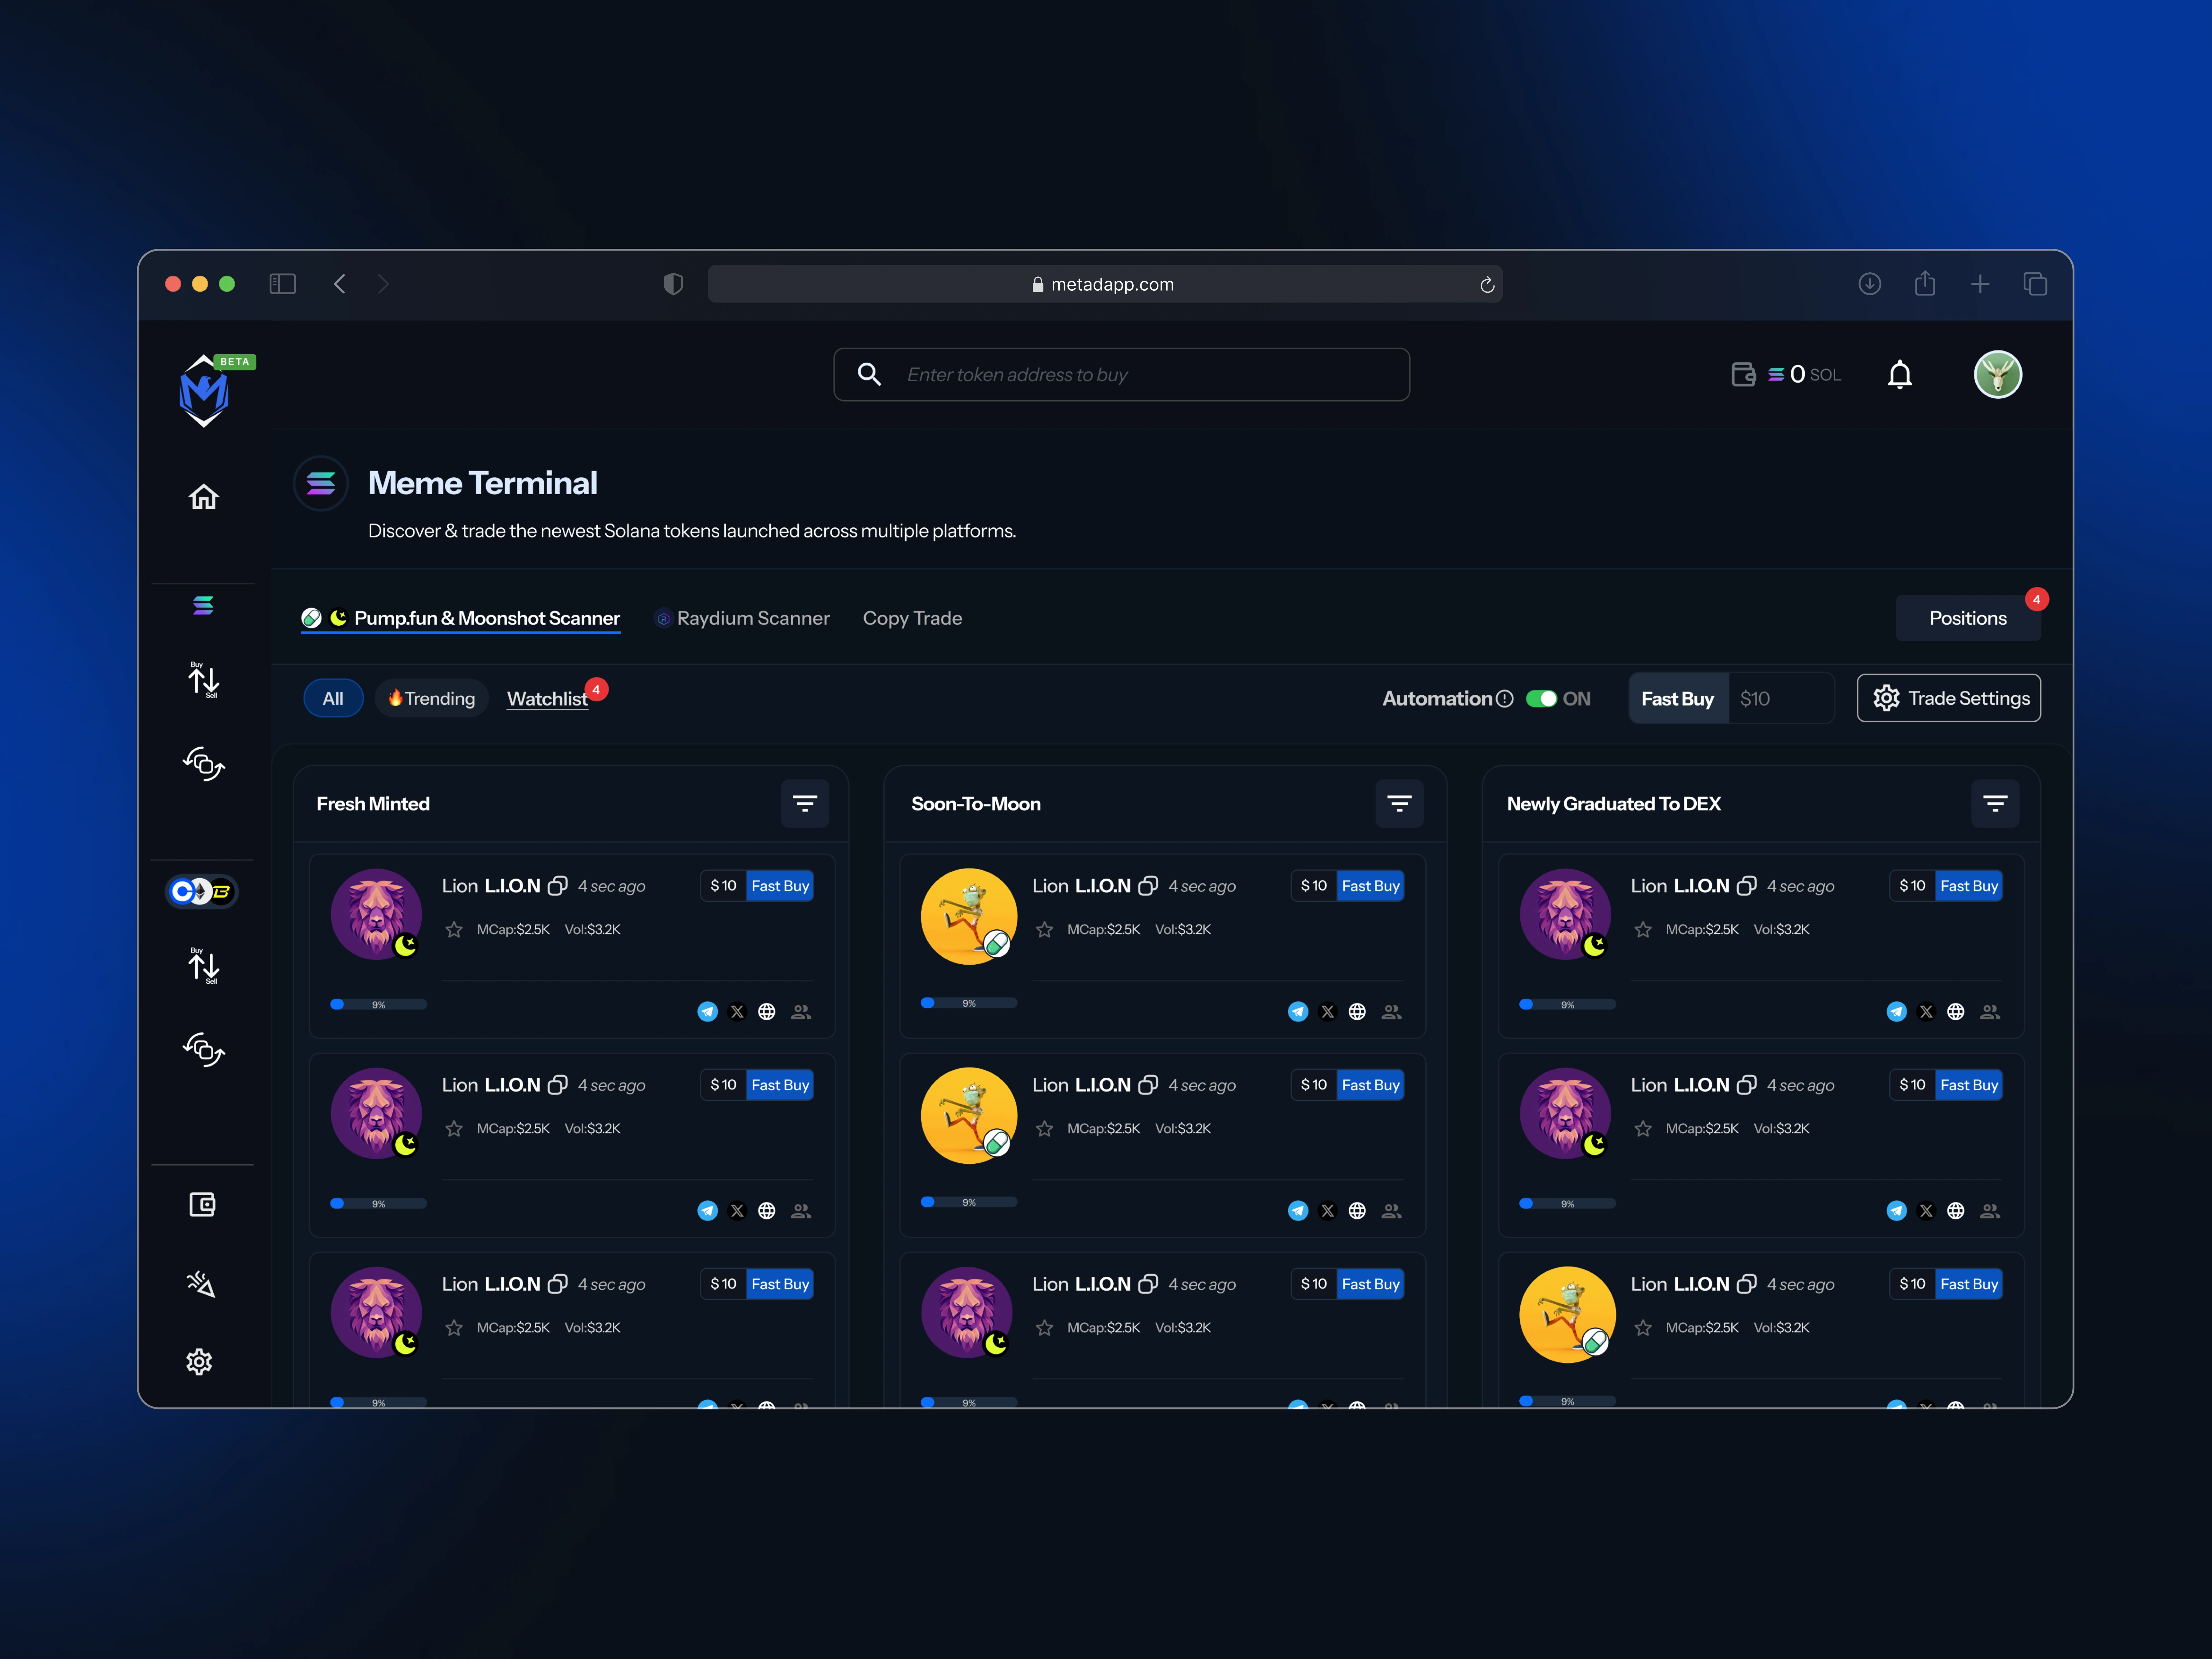The height and width of the screenshot is (1659, 2212).
Task: Click the token address search field
Action: coord(1120,374)
